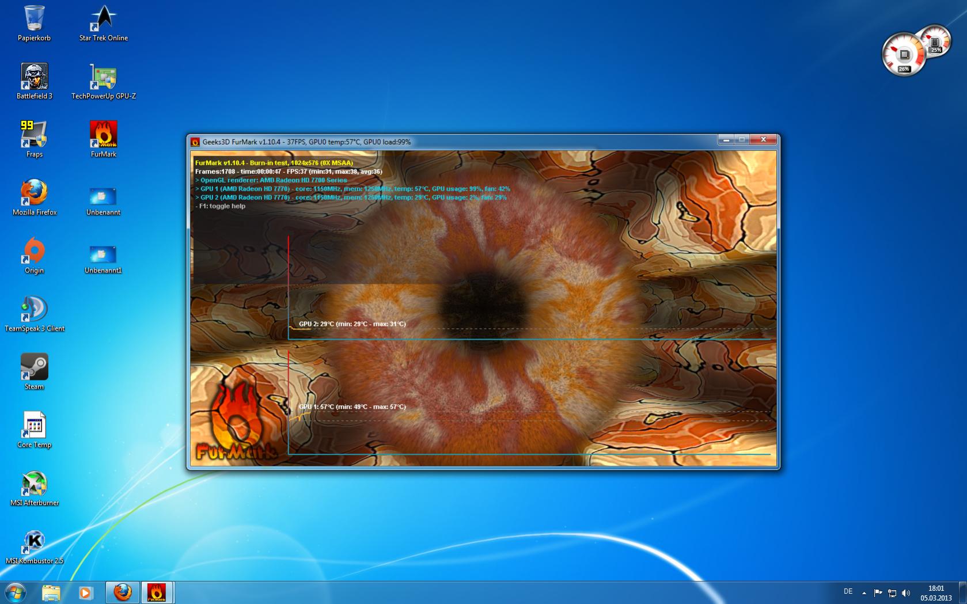Select the FurMark desktop shortcut
967x604 pixels.
click(104, 139)
